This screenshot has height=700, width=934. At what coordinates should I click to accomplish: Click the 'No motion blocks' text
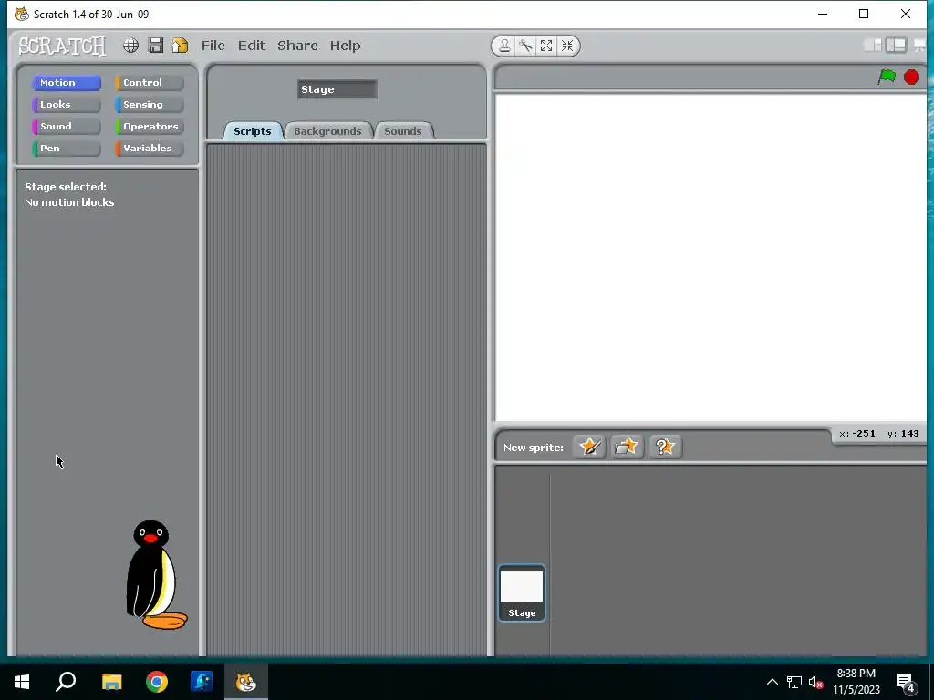point(69,202)
